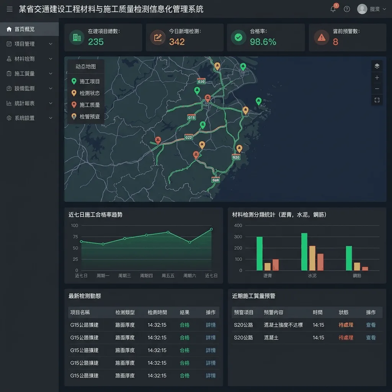Click the tall green bar for 水泥
The image size is (392, 392).
304,252
